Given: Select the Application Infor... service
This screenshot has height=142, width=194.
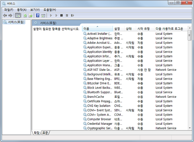Looking at the screenshot, I should coord(135,56).
